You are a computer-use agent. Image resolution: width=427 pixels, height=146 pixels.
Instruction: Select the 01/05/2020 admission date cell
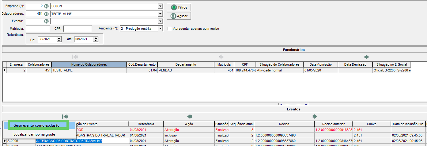point(320,70)
